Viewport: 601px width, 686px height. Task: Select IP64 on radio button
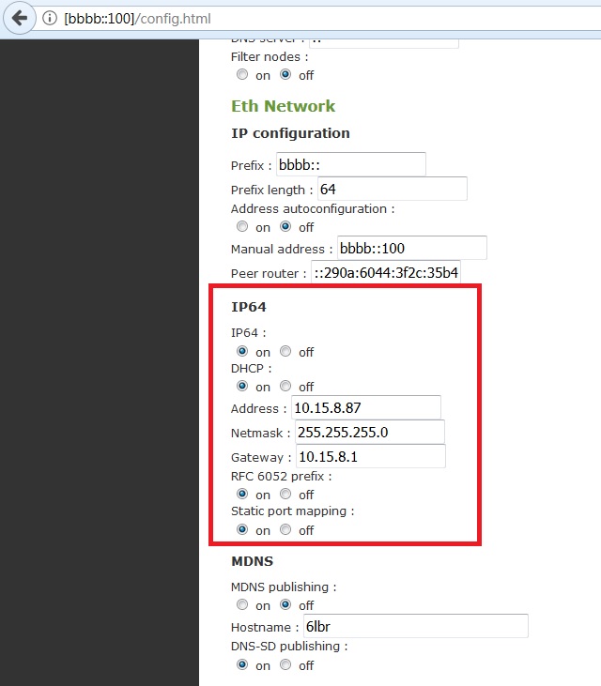(242, 351)
